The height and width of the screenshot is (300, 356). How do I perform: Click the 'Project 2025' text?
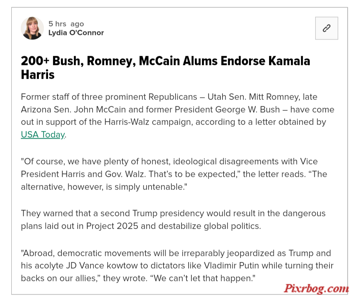112,226
